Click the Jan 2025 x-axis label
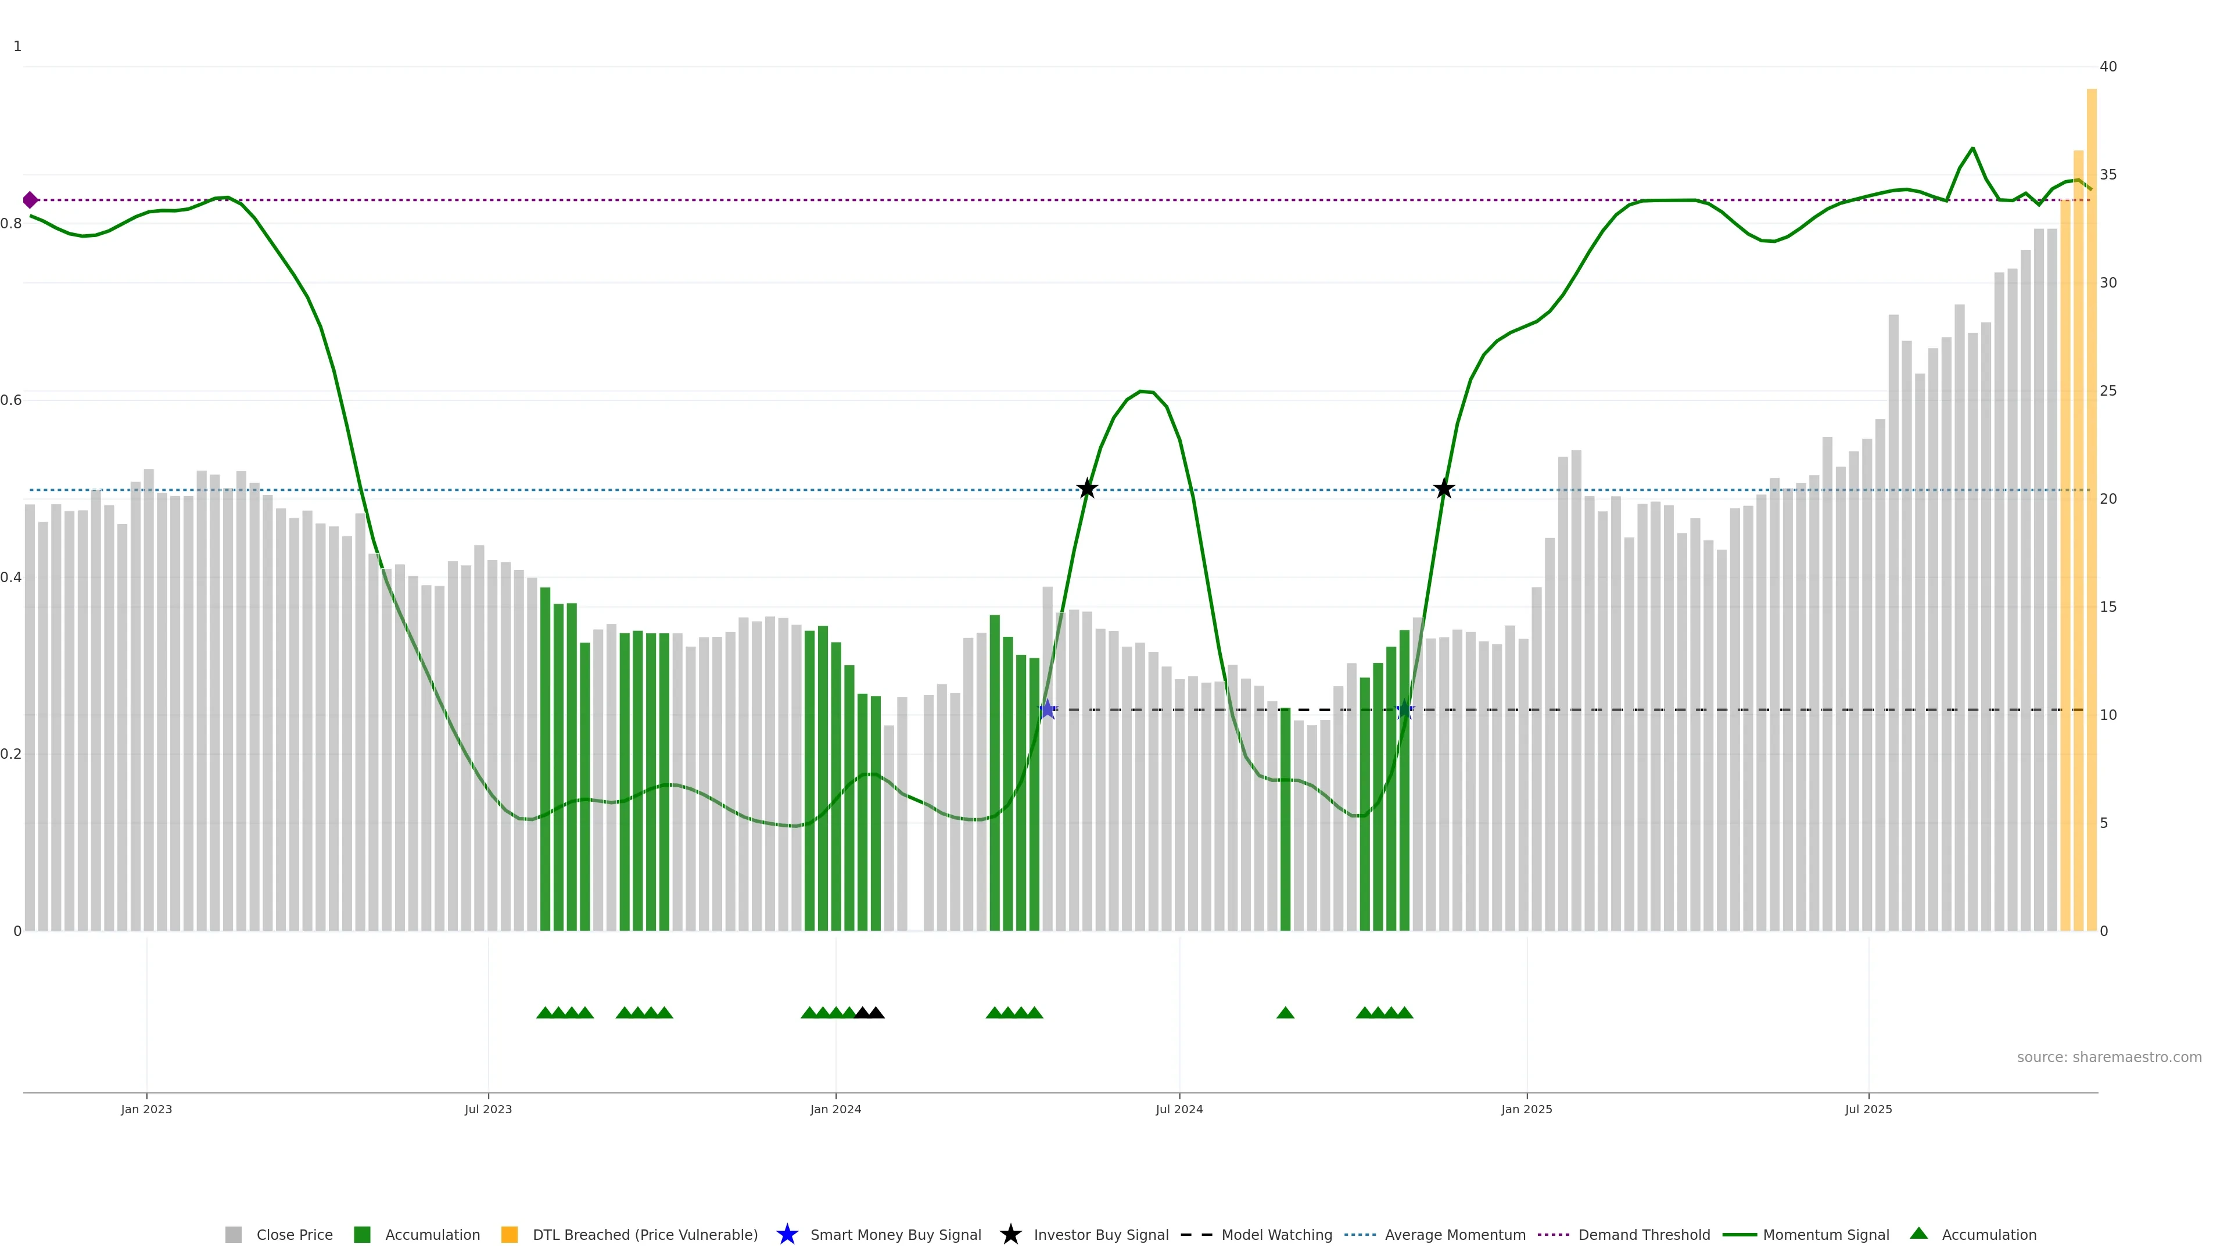Screen dimensions: 2231x1255 click(1526, 1109)
